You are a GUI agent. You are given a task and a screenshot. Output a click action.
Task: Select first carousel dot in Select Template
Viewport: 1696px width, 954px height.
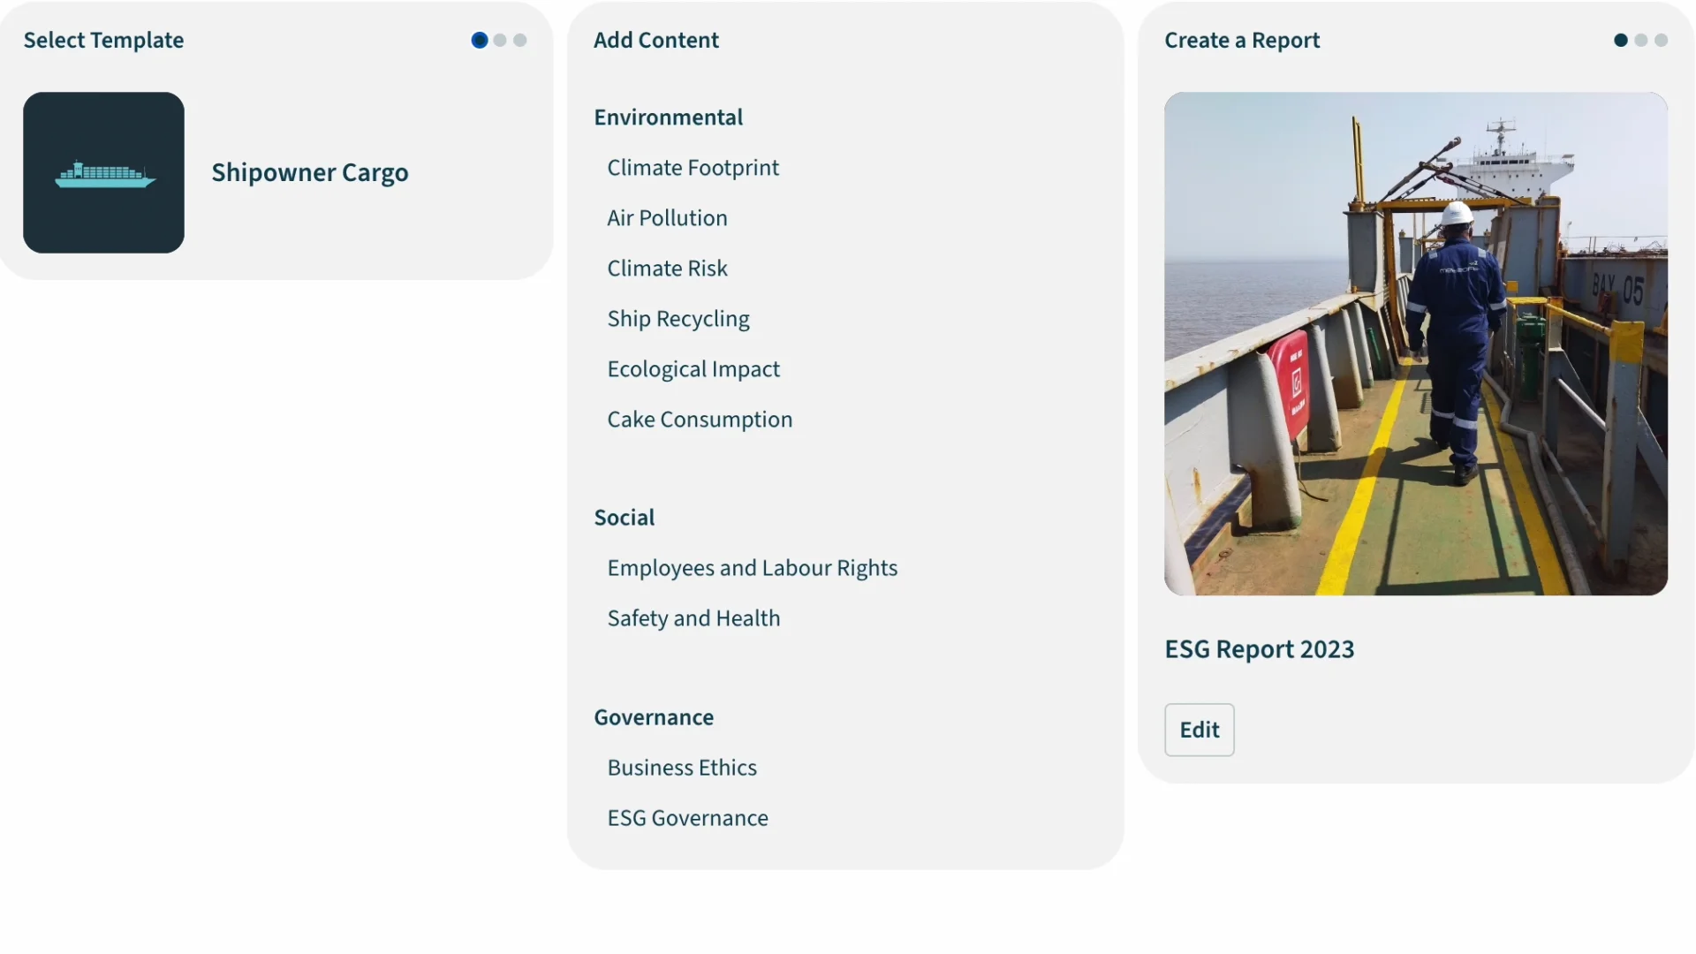(x=480, y=41)
